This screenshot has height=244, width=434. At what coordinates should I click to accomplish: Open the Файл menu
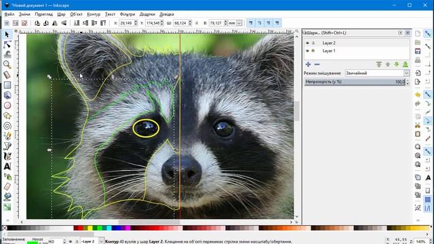pos(9,14)
